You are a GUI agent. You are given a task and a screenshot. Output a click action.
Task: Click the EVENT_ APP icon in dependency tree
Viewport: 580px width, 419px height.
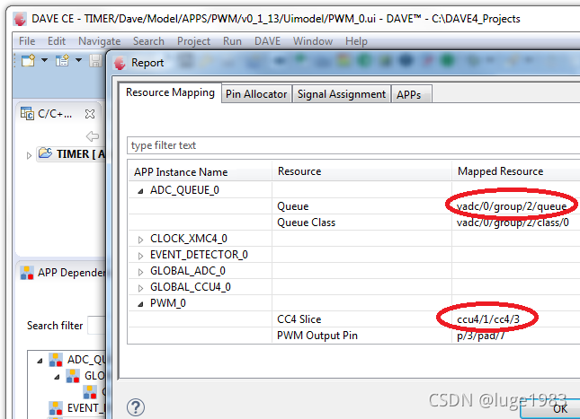56,408
